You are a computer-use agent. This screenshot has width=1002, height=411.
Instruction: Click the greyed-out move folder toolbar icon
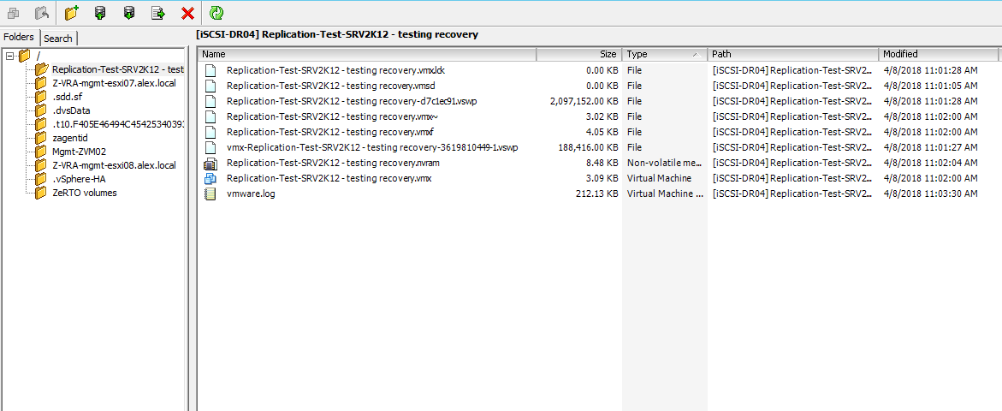(x=42, y=12)
